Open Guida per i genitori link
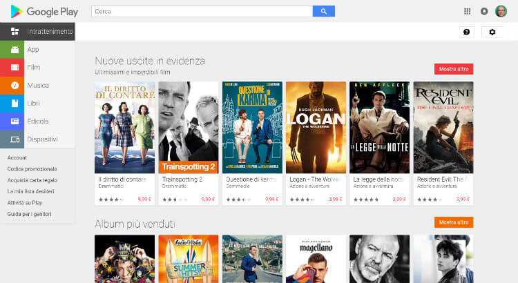The height and width of the screenshot is (283, 518). (x=30, y=214)
